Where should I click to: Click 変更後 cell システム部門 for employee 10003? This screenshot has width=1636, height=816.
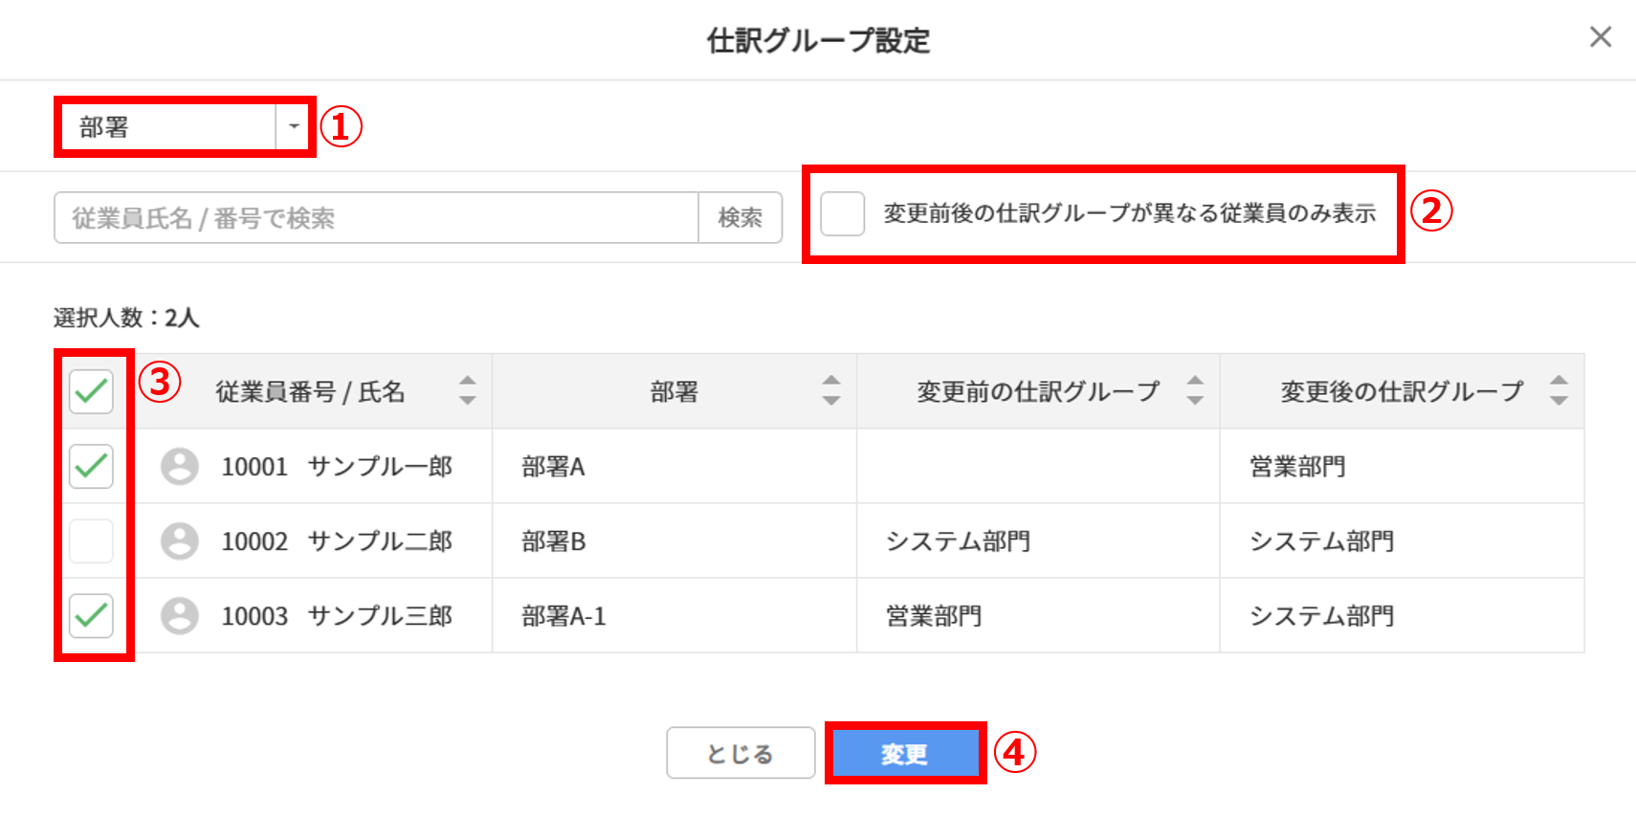pos(1321,616)
